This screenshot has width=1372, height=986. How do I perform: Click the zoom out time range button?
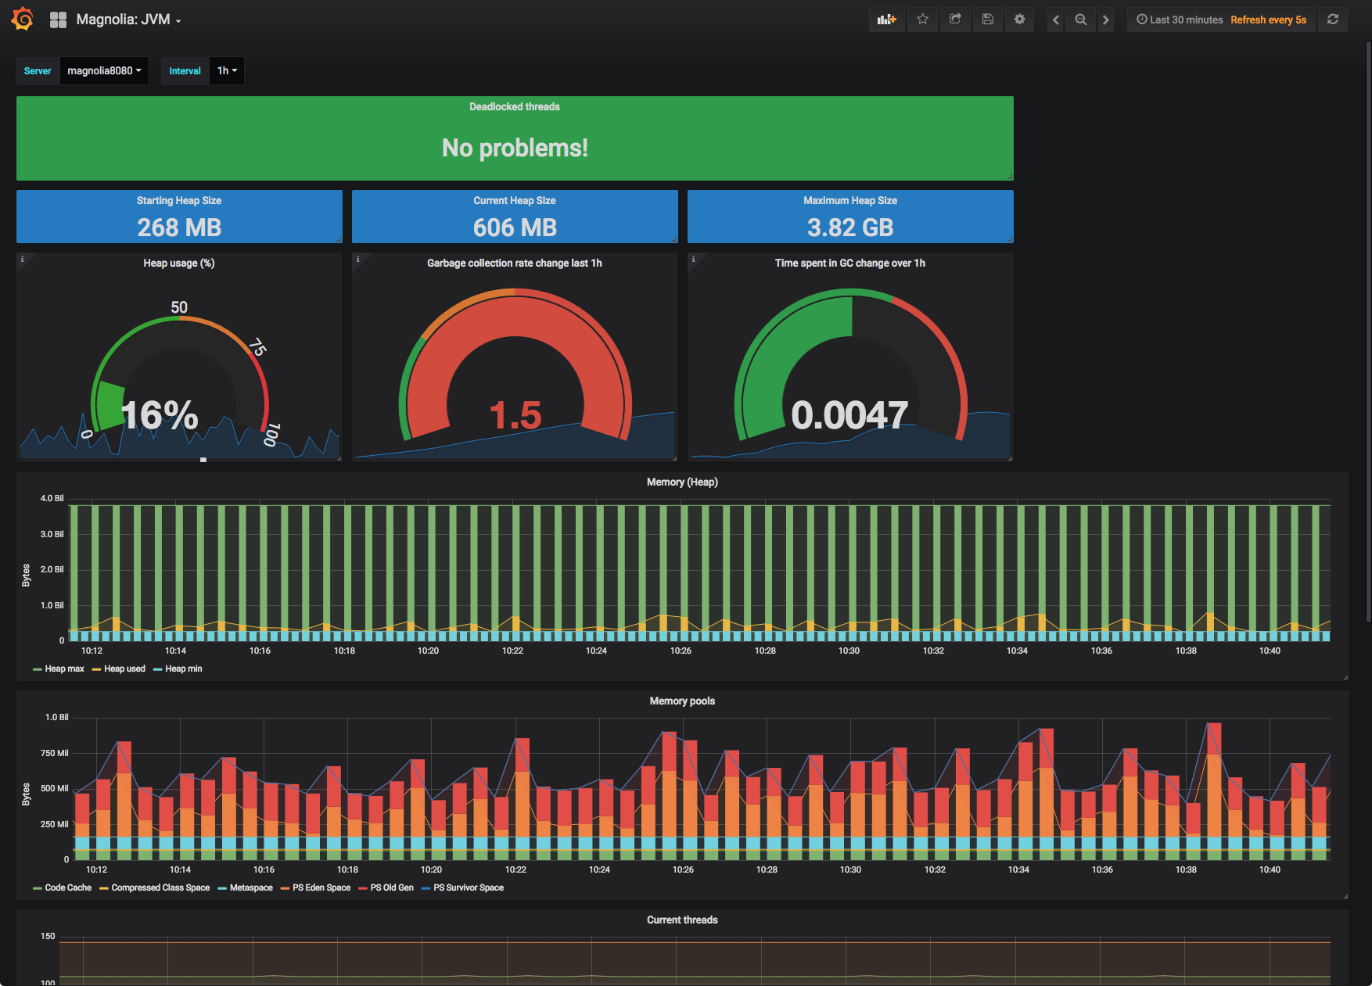click(1080, 19)
